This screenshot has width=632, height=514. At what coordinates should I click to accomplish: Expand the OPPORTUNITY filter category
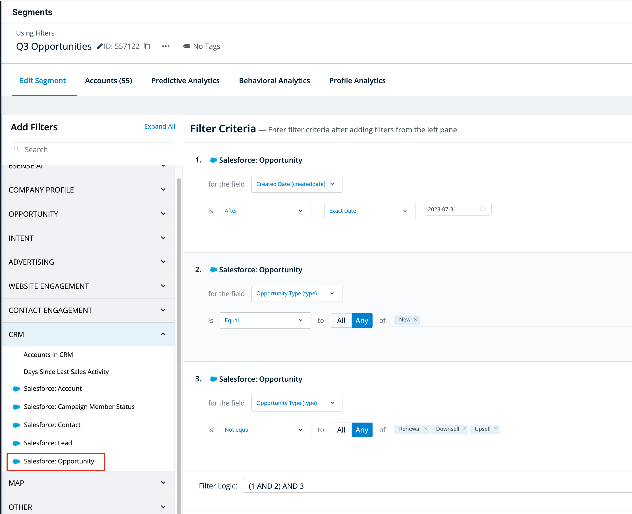(x=88, y=214)
